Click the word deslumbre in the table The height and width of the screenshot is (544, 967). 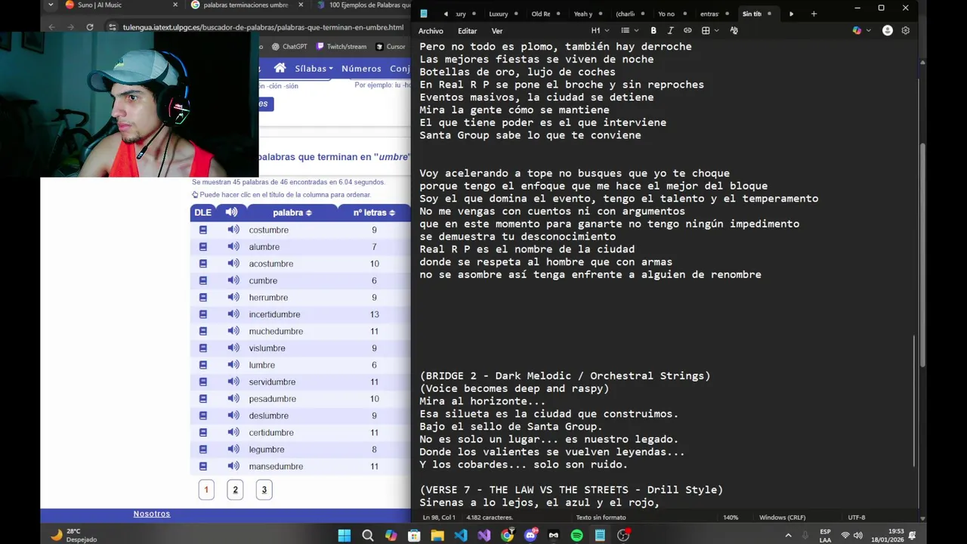[268, 416]
